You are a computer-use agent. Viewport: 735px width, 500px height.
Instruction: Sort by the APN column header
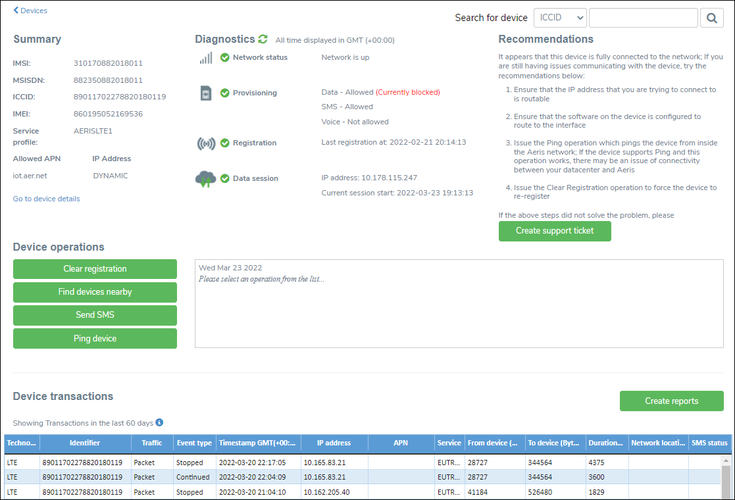401,443
